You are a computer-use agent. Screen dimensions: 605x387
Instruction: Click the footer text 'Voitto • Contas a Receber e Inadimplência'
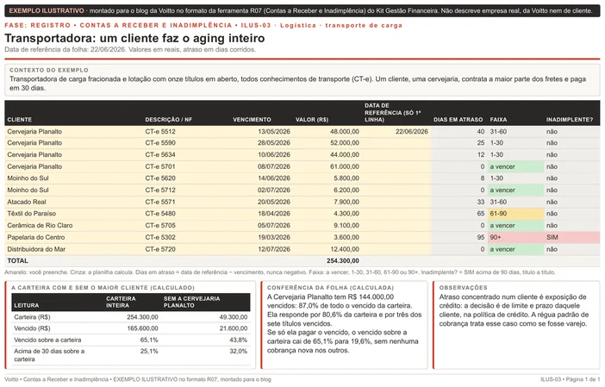pos(56,379)
